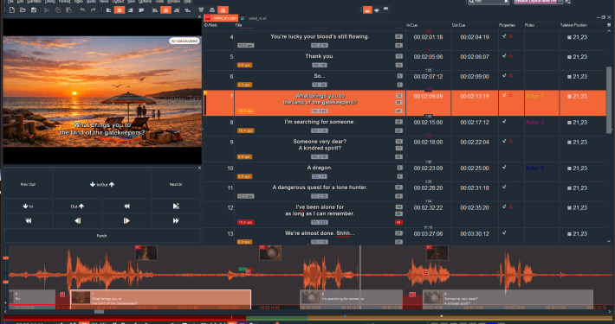
Task: Click the layout manager icon beside the layout dropdown
Action: tap(567, 2)
